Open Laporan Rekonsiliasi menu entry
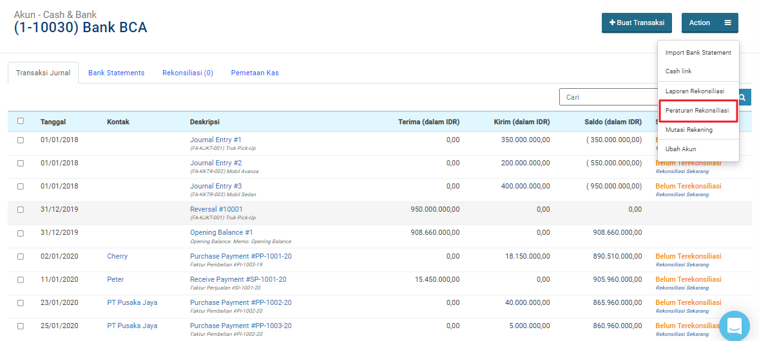The image size is (759, 341). click(x=698, y=91)
